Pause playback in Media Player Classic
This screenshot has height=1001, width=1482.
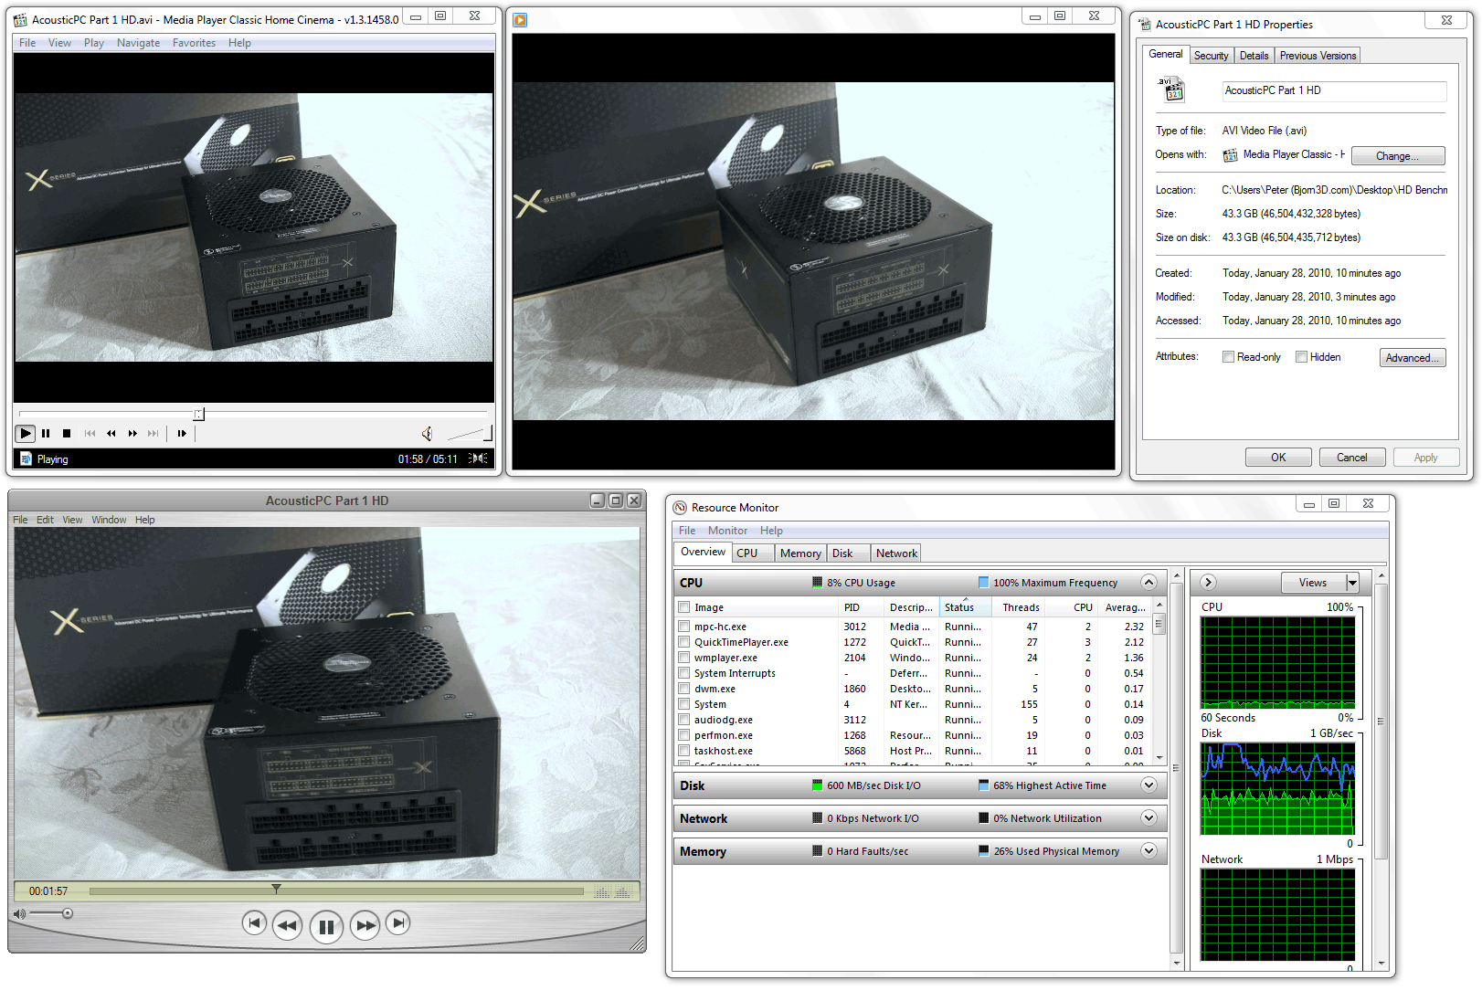pyautogui.click(x=46, y=433)
